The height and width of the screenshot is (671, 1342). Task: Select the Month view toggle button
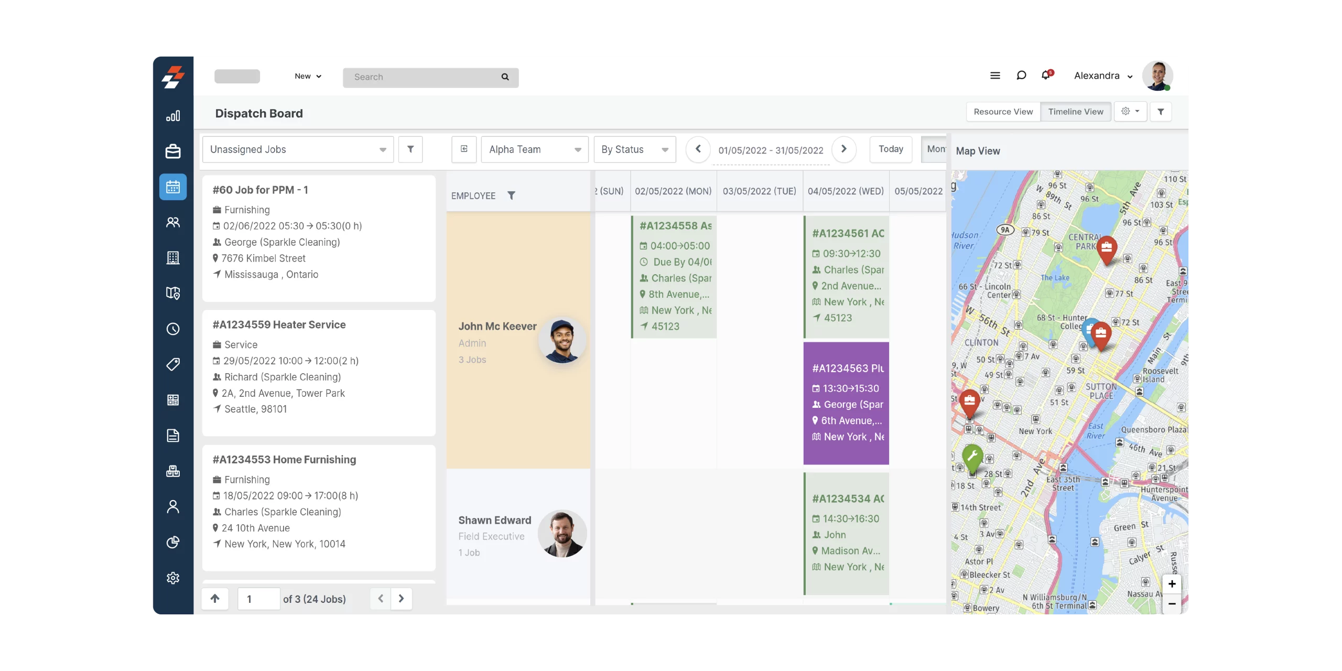(935, 149)
